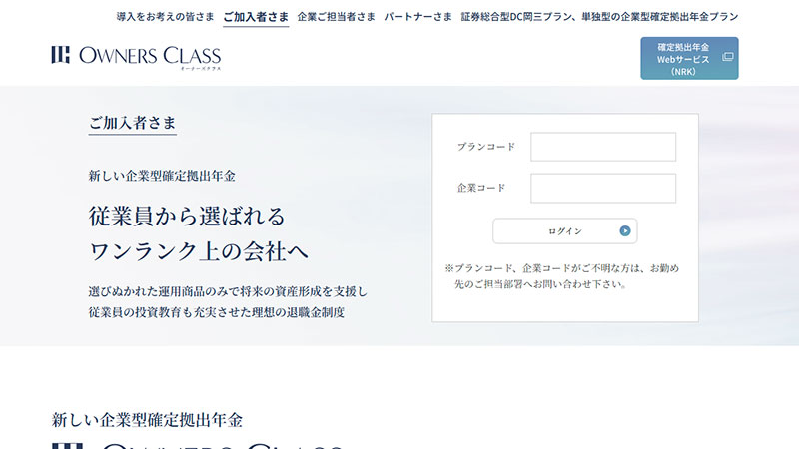Select the ご加入者さま navigation tab

(256, 17)
